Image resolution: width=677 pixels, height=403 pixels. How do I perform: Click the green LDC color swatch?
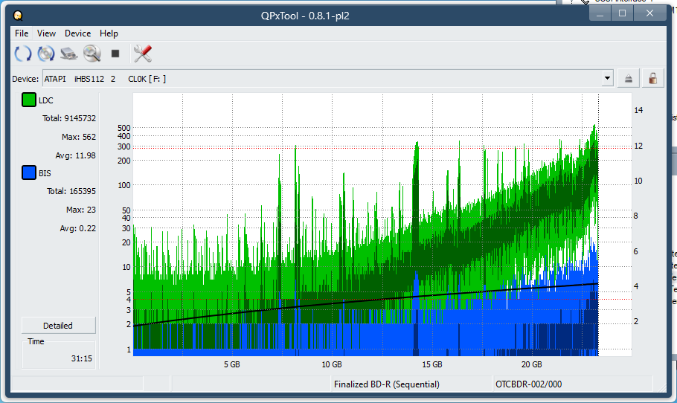click(29, 100)
